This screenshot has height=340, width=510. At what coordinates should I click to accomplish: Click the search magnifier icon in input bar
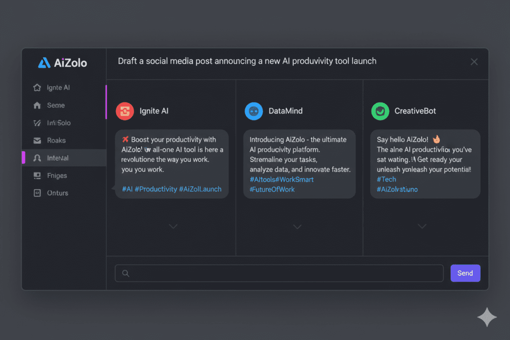pyautogui.click(x=126, y=273)
